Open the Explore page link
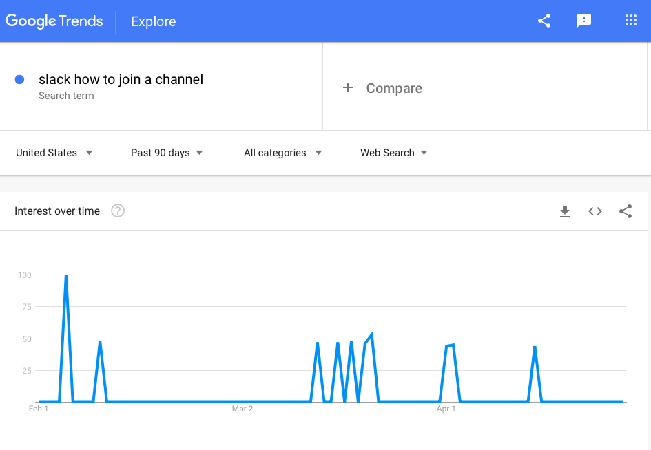Image resolution: width=651 pixels, height=450 pixels. pyautogui.click(x=153, y=21)
